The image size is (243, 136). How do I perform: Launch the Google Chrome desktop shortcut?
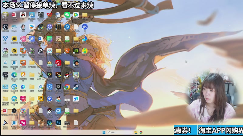click(67, 87)
